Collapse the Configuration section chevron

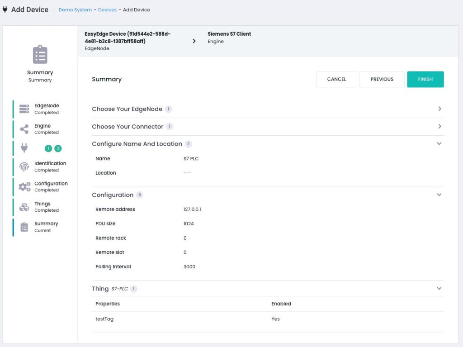tap(439, 195)
